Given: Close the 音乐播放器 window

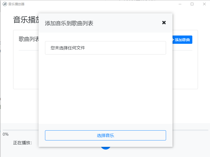Looking at the screenshot, I should pos(204,4).
